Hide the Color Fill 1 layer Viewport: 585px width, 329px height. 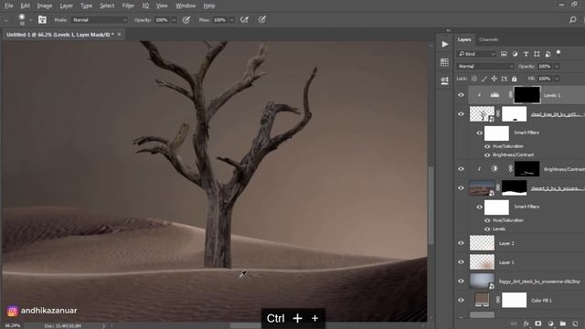click(x=461, y=301)
